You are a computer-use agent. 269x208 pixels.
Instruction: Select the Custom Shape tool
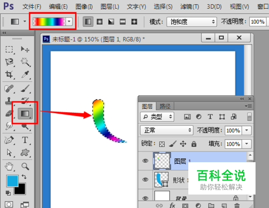(x=25, y=153)
